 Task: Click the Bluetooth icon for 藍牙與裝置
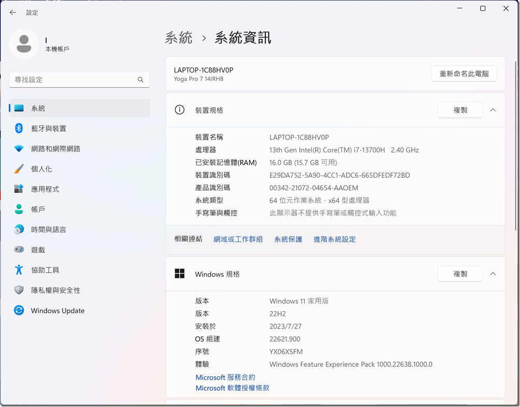(19, 129)
